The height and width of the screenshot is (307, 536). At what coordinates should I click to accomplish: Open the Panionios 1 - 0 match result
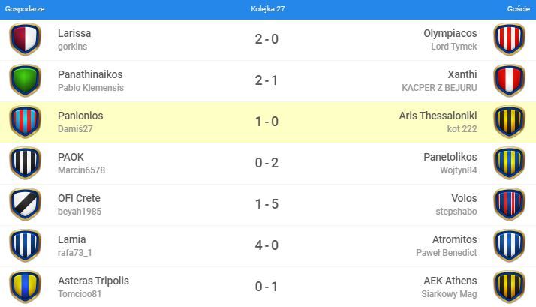pyautogui.click(x=266, y=122)
